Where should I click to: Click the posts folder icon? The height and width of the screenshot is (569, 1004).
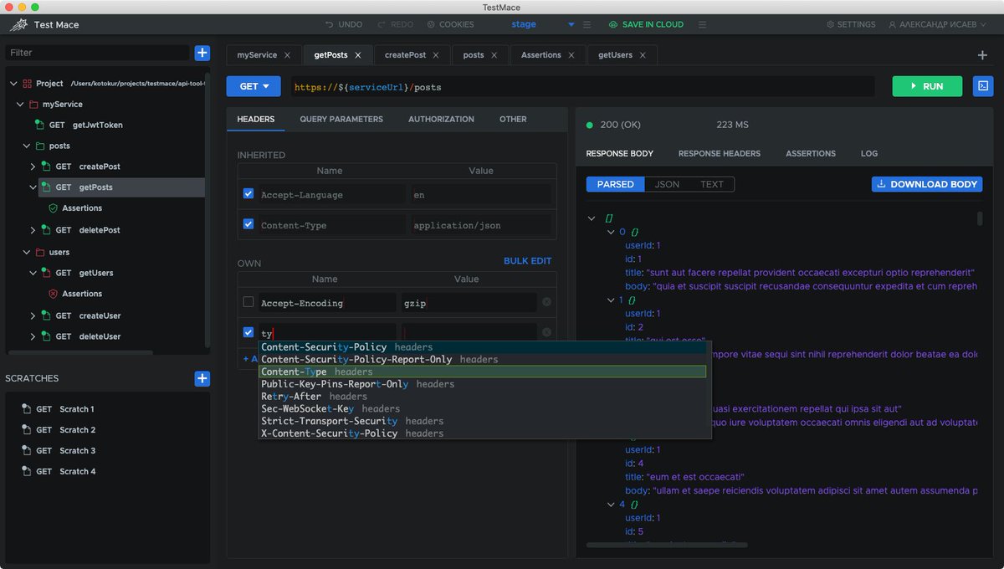coord(40,146)
